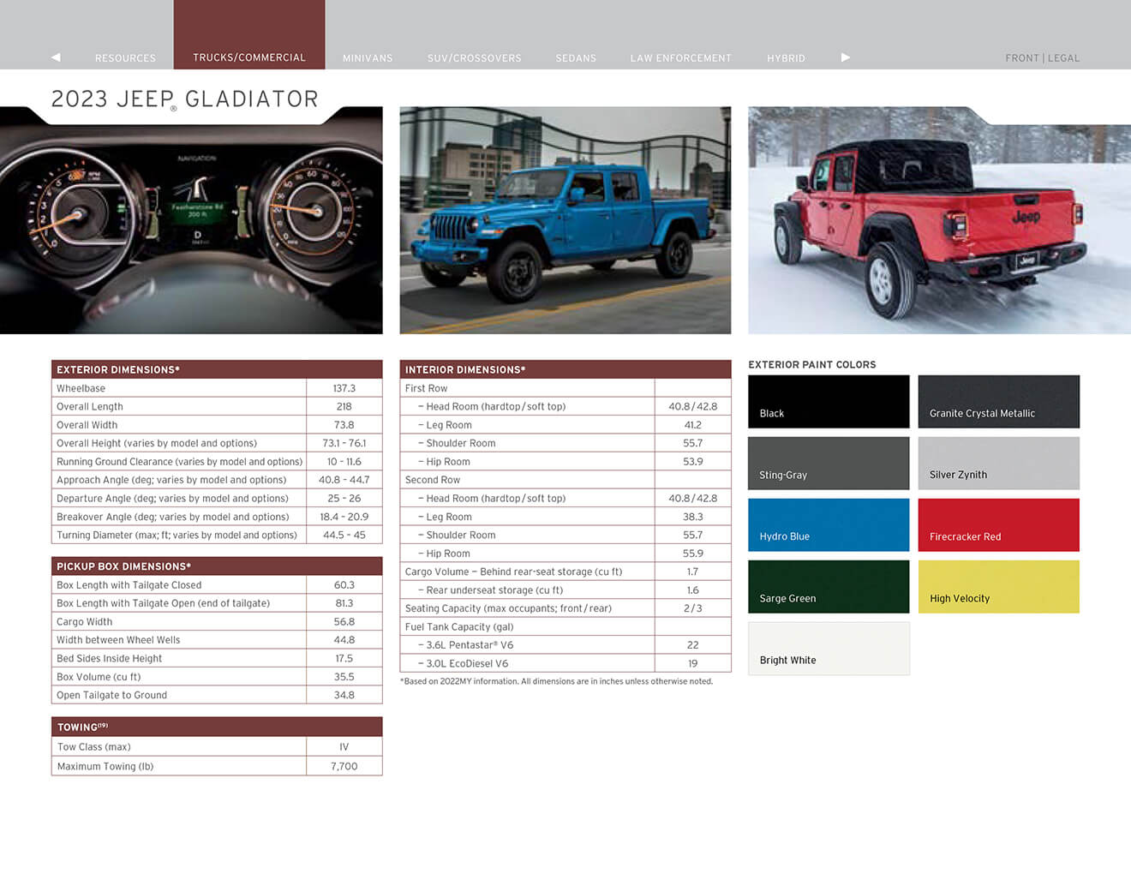Click the 3.6L Pentastar V6 row label
The height and width of the screenshot is (874, 1131).
pyautogui.click(x=465, y=645)
